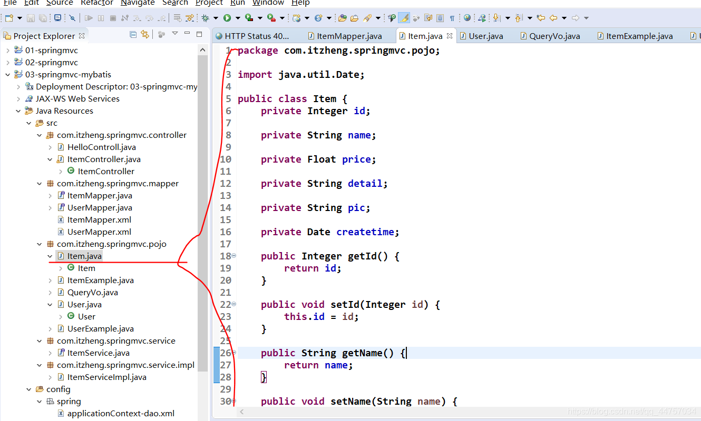Toggle the Skip All Breakpoints icon

(x=72, y=18)
